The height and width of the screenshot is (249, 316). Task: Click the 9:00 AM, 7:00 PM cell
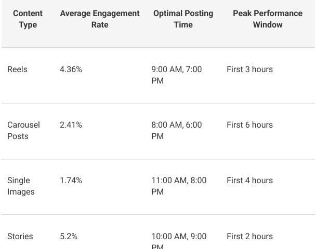click(x=177, y=75)
